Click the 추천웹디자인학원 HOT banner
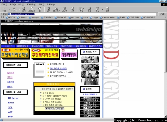Screen dimensions: 167x122 45,54
